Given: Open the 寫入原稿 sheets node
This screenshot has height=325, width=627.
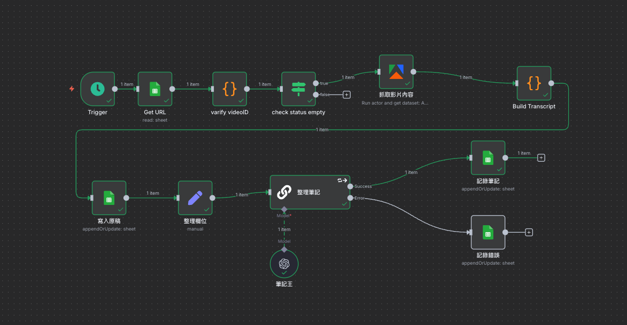Looking at the screenshot, I should click(109, 198).
